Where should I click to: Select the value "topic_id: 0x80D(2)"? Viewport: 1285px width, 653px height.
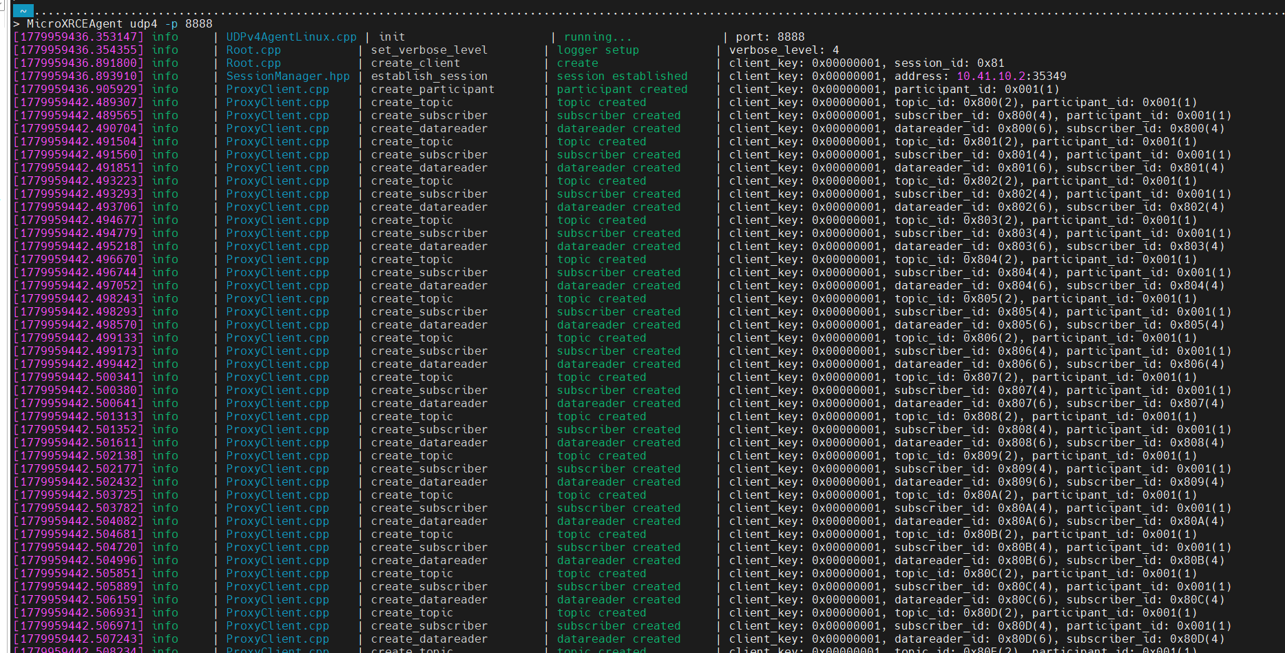(x=956, y=612)
